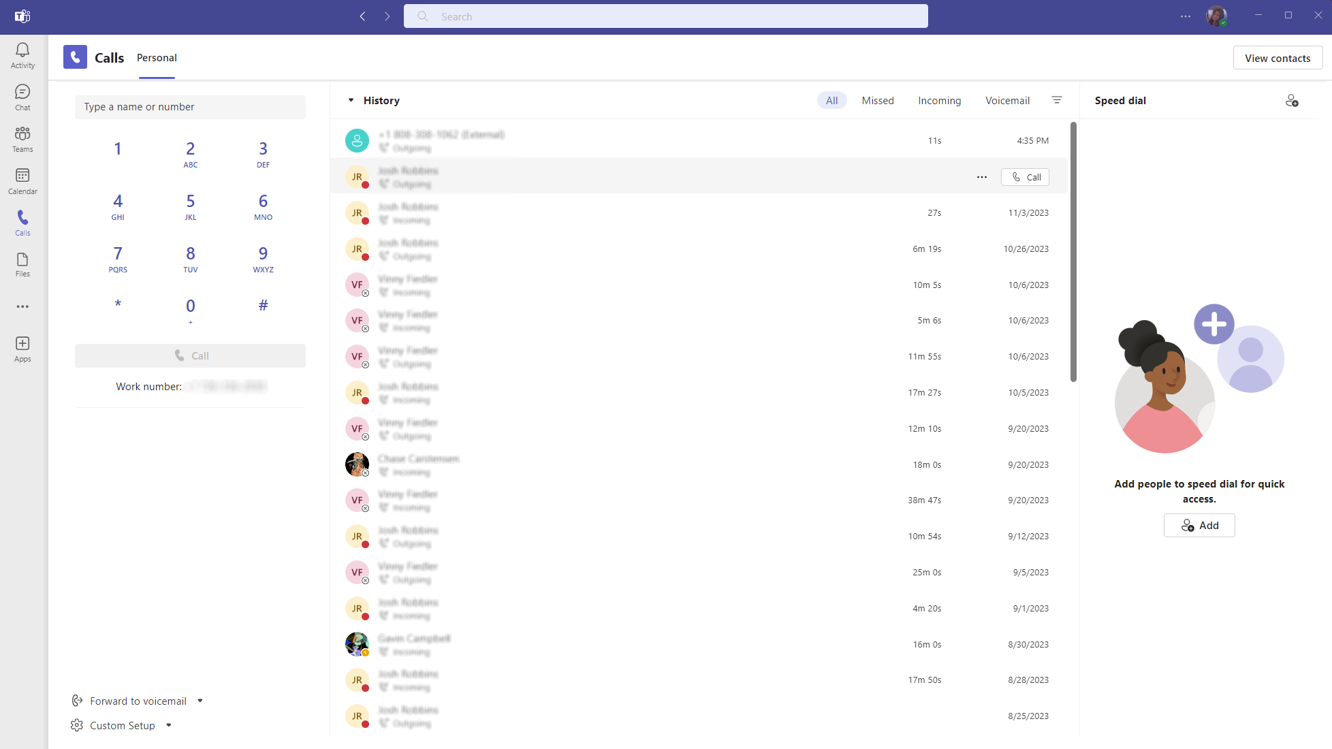The height and width of the screenshot is (749, 1332).
Task: Open more options on the Josh Robbins call entry
Action: pos(981,176)
